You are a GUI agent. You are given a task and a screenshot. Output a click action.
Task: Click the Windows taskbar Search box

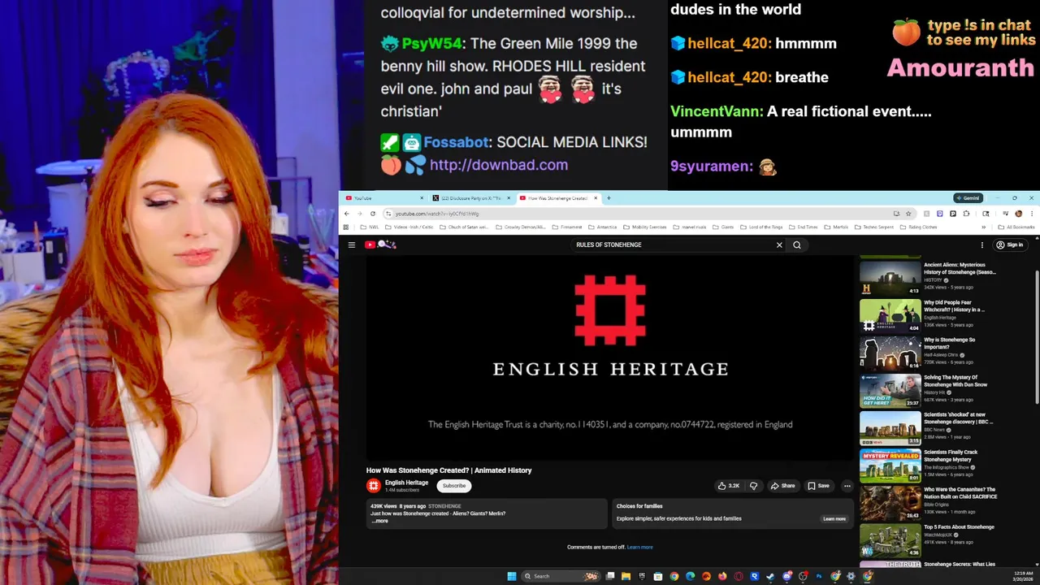tap(561, 576)
